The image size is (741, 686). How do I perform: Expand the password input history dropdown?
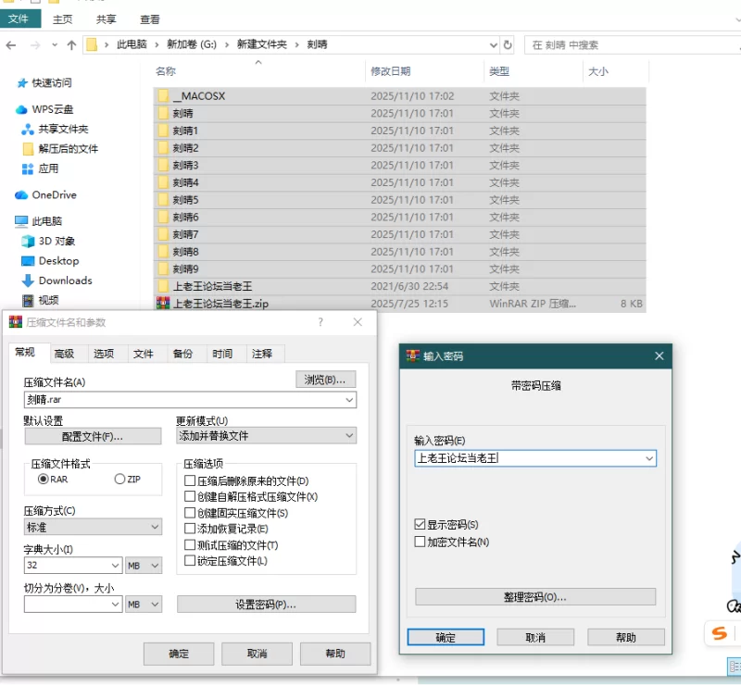[x=648, y=458]
